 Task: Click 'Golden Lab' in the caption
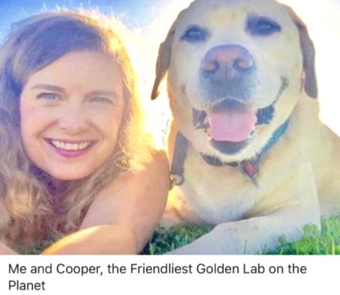230,269
